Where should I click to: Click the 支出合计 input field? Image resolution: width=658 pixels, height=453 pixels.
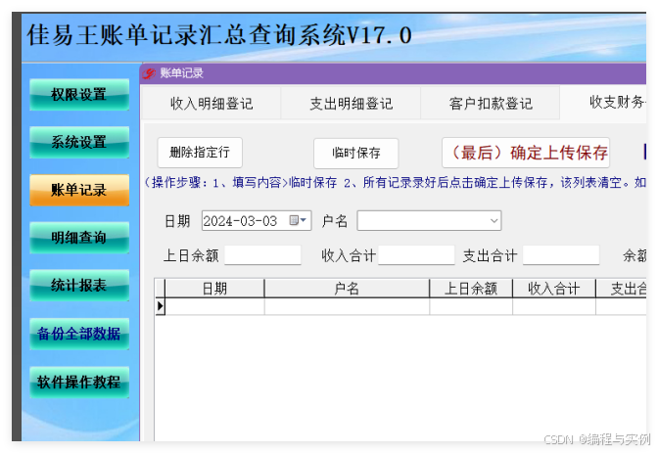[x=561, y=255]
